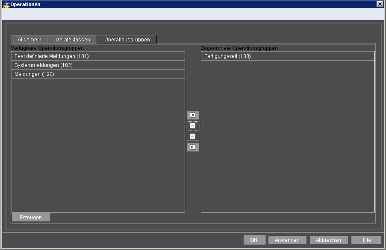Open the Geräteklassen tab
The height and width of the screenshot is (250, 386).
pyautogui.click(x=71, y=39)
